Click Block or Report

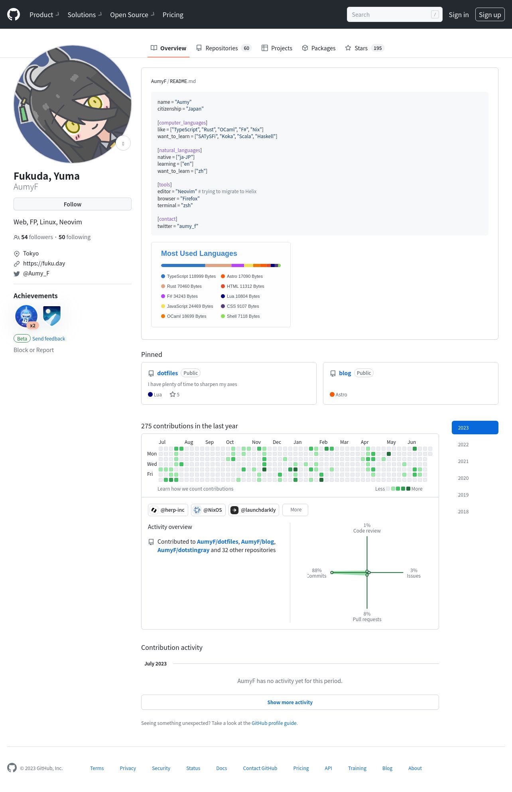33,350
